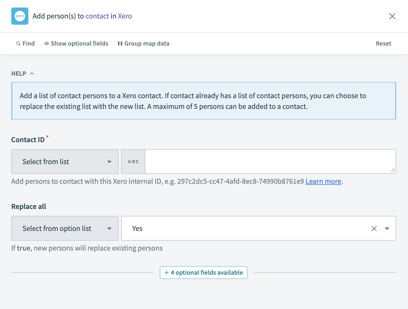Click the ABC data type icon
The image size is (408, 309).
pos(133,161)
